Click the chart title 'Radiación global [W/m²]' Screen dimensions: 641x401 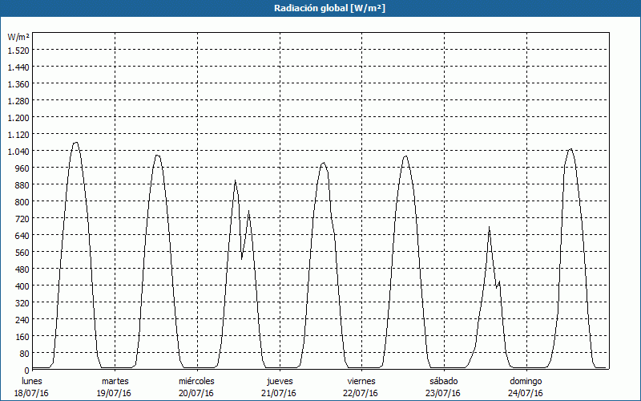(x=320, y=8)
